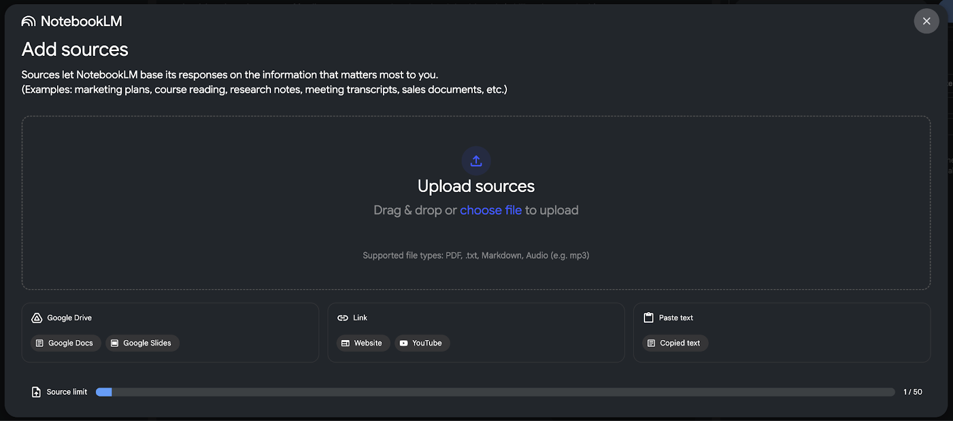
Task: Click the 1 / 50 source count
Action: (912, 392)
